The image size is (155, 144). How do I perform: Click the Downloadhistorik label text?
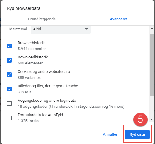[33, 57]
